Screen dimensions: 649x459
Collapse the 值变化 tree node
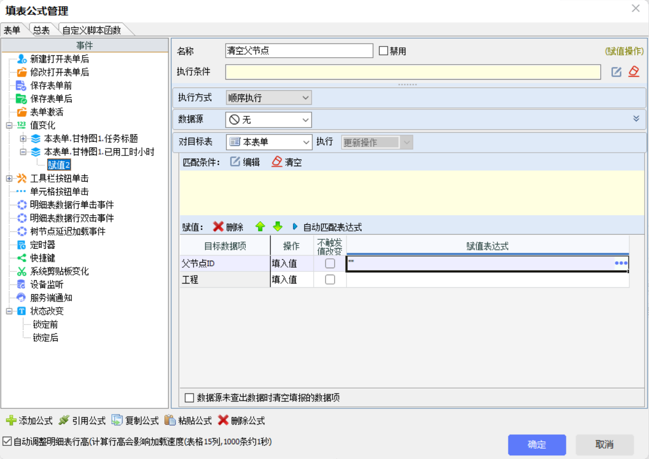(9, 125)
